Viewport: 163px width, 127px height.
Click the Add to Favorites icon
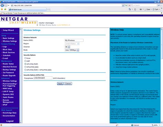[5, 9]
